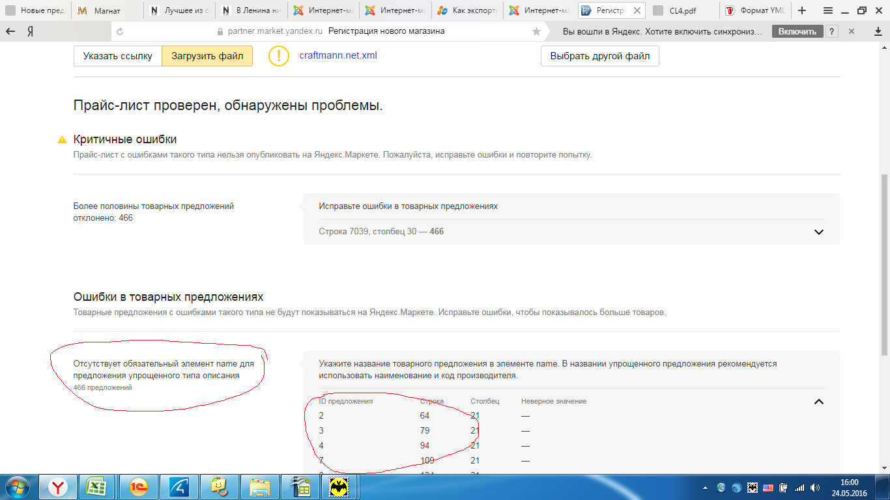Click 'Включить' to enable sync
This screenshot has height=500, width=890.
pyautogui.click(x=797, y=31)
